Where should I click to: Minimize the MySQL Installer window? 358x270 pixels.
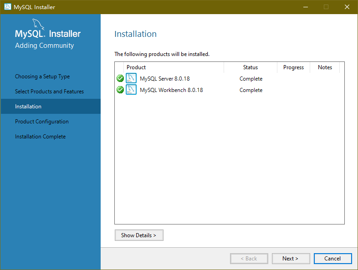(305, 7)
